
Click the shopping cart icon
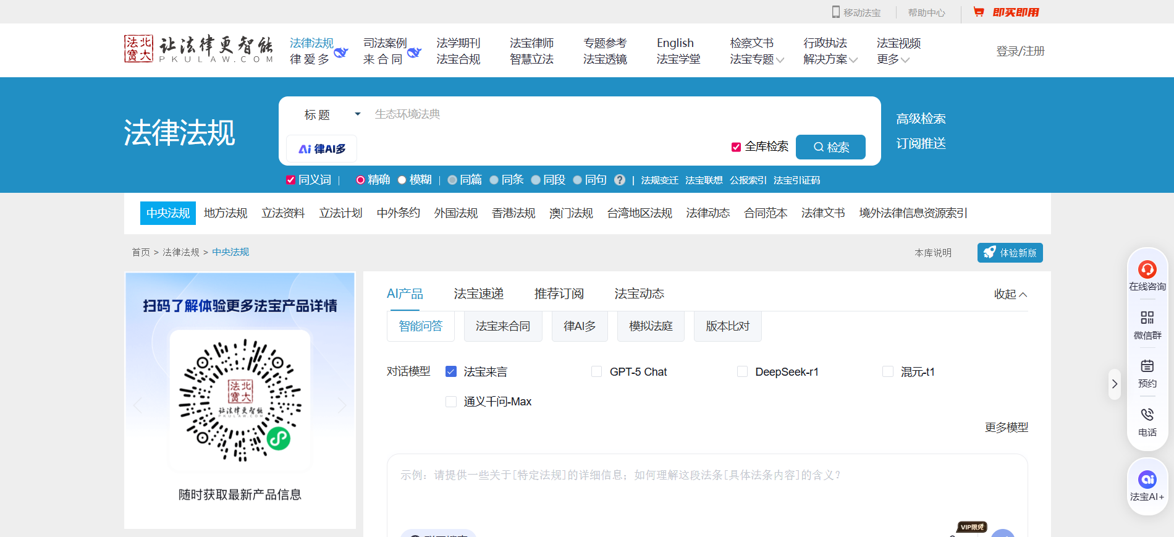click(x=979, y=12)
